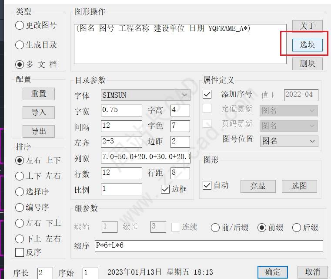Expand the 图号位置 dropdown
This screenshot has height=279, width=331.
pos(289,141)
